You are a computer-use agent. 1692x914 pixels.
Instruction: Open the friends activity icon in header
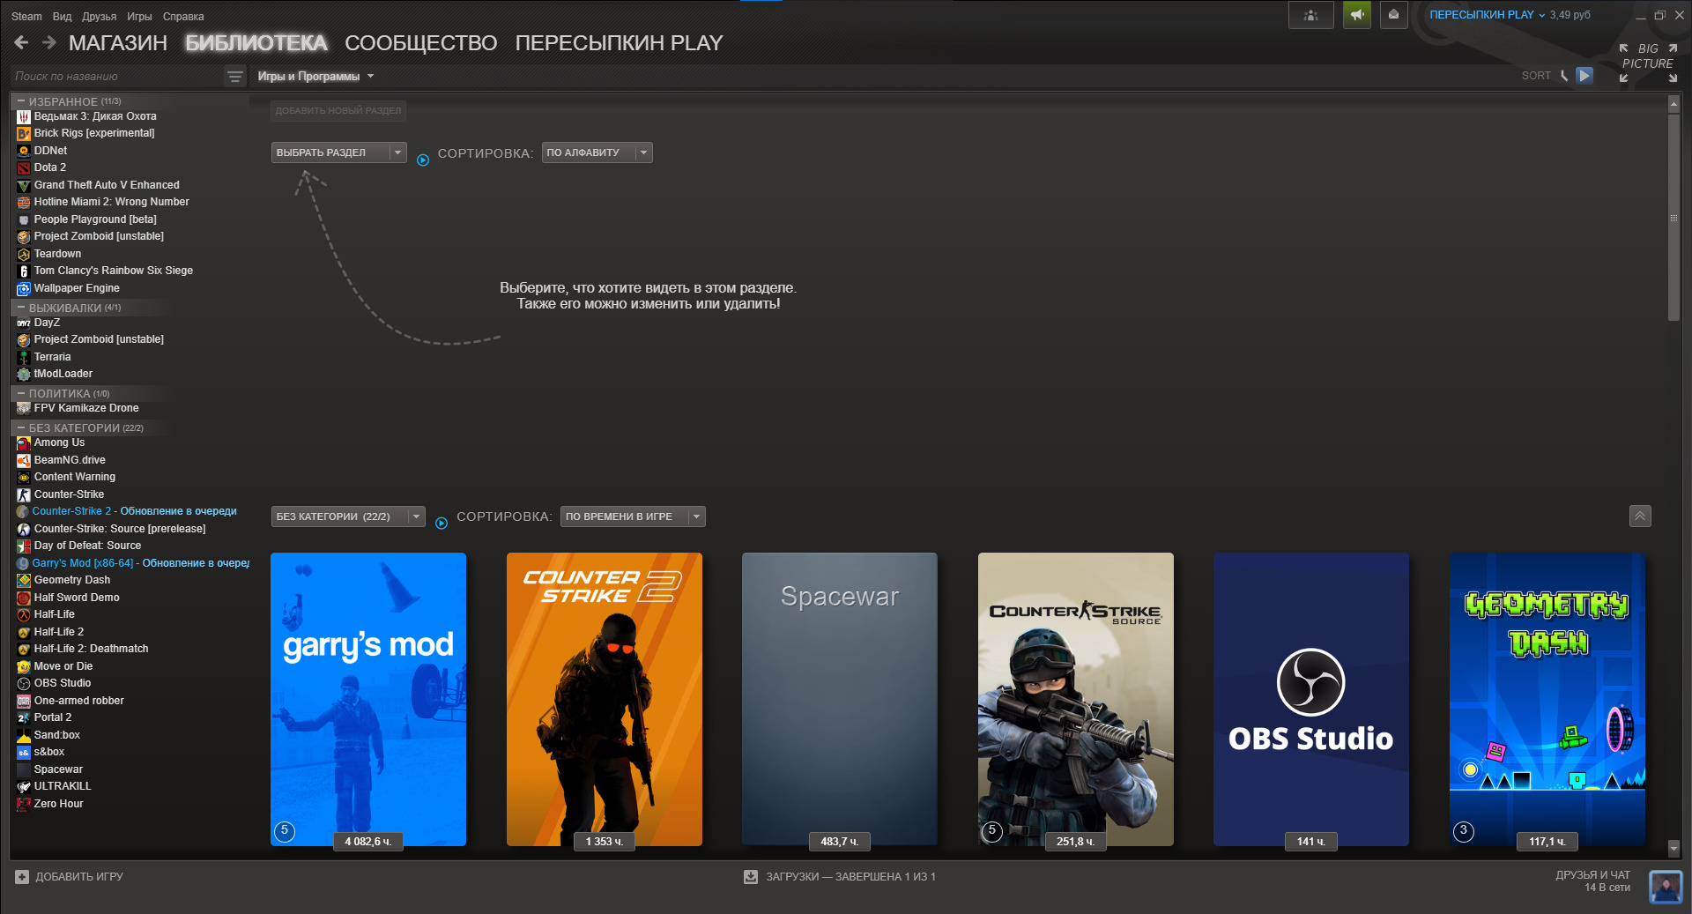[x=1310, y=15]
